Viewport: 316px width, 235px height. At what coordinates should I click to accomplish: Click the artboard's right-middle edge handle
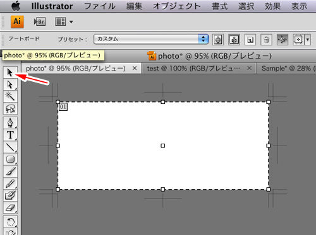pyautogui.click(x=269, y=146)
